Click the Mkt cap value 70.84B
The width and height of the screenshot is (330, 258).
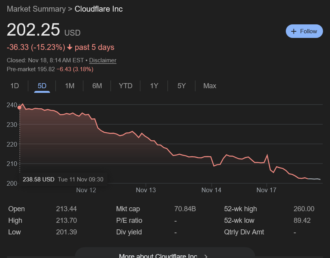coord(185,209)
